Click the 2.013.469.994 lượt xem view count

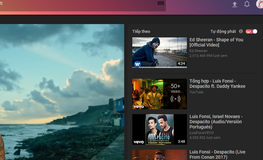[x=208, y=56]
